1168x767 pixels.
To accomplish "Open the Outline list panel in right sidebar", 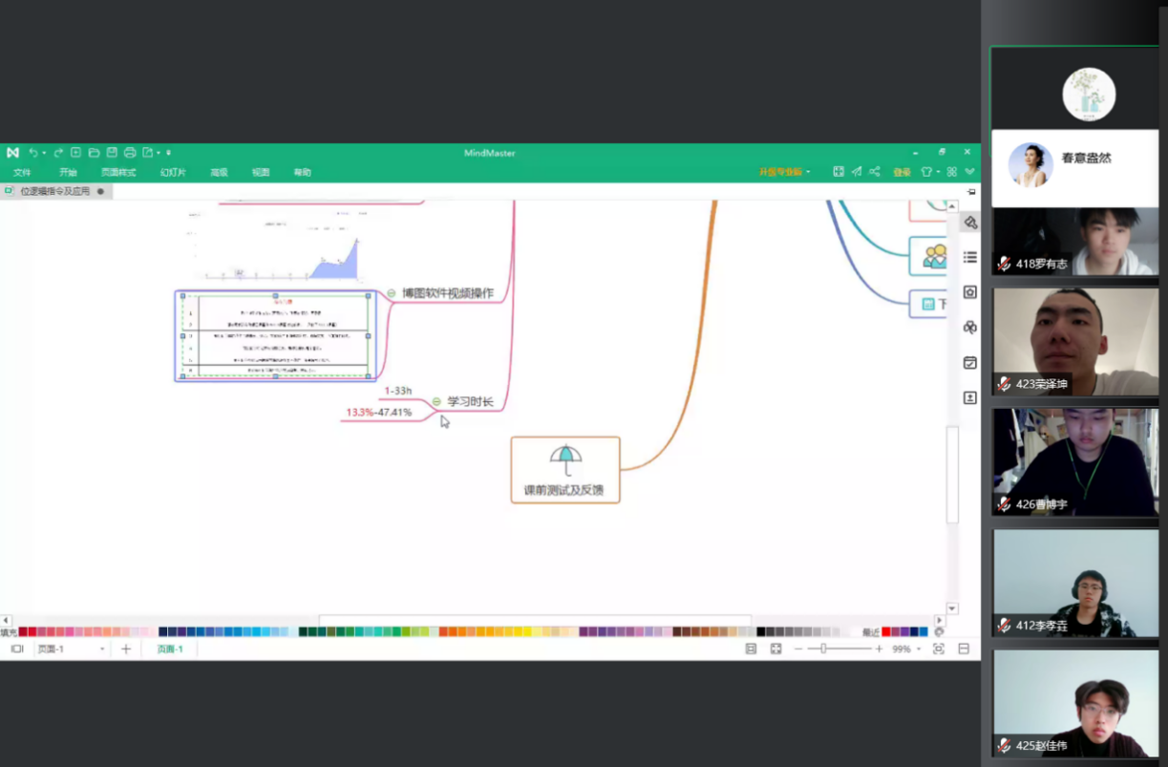I will (x=970, y=257).
